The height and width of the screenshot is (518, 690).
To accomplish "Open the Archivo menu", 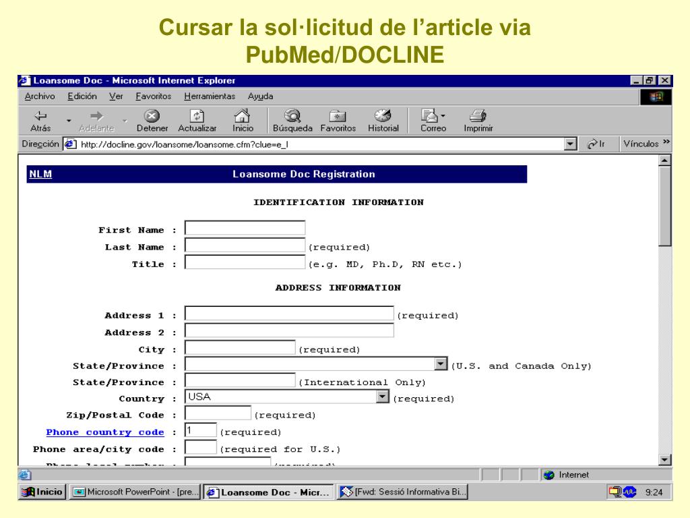I will [40, 96].
